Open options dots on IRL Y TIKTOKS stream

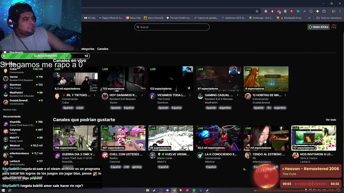click(95, 95)
